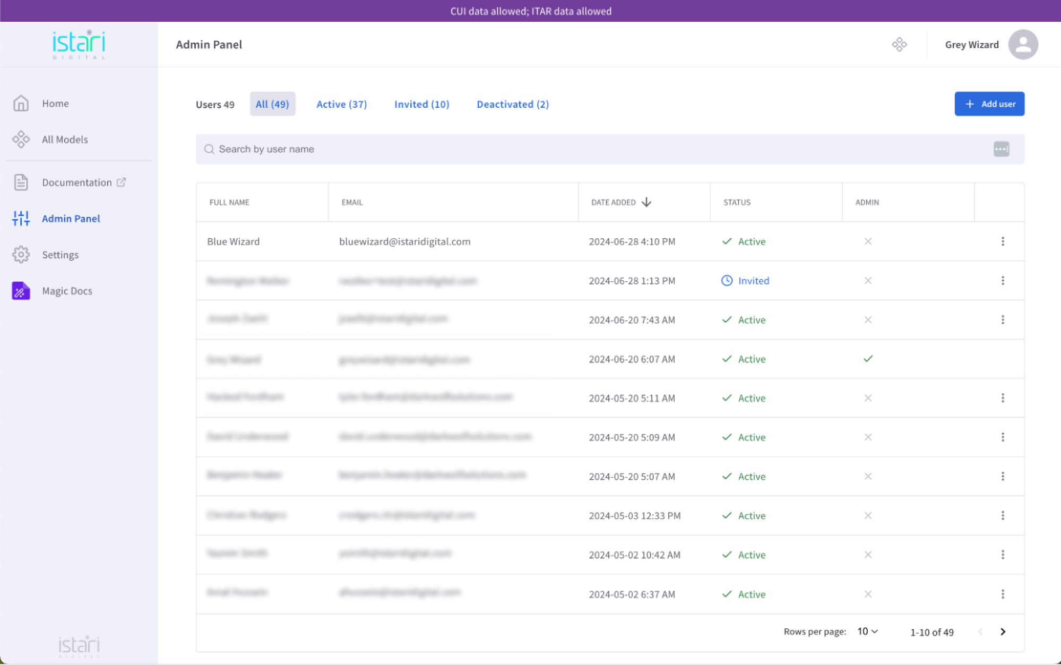Switch to Deactivated (2) tab
Image resolution: width=1061 pixels, height=665 pixels.
[512, 104]
